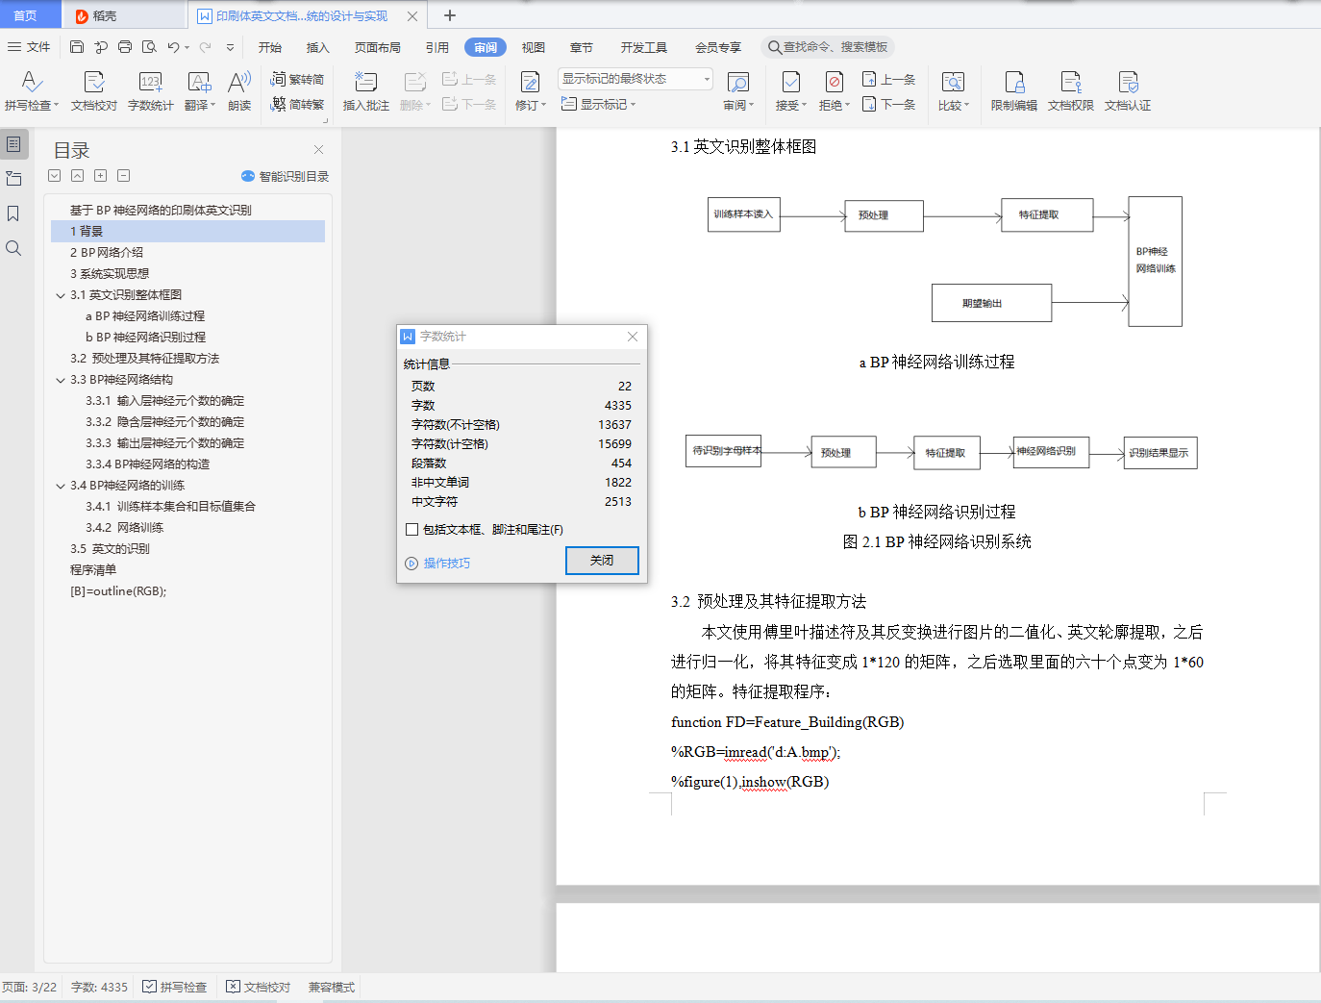Click the 字数统计 word count ribbon icon

tap(151, 91)
